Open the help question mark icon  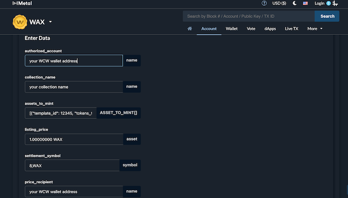tap(264, 3)
